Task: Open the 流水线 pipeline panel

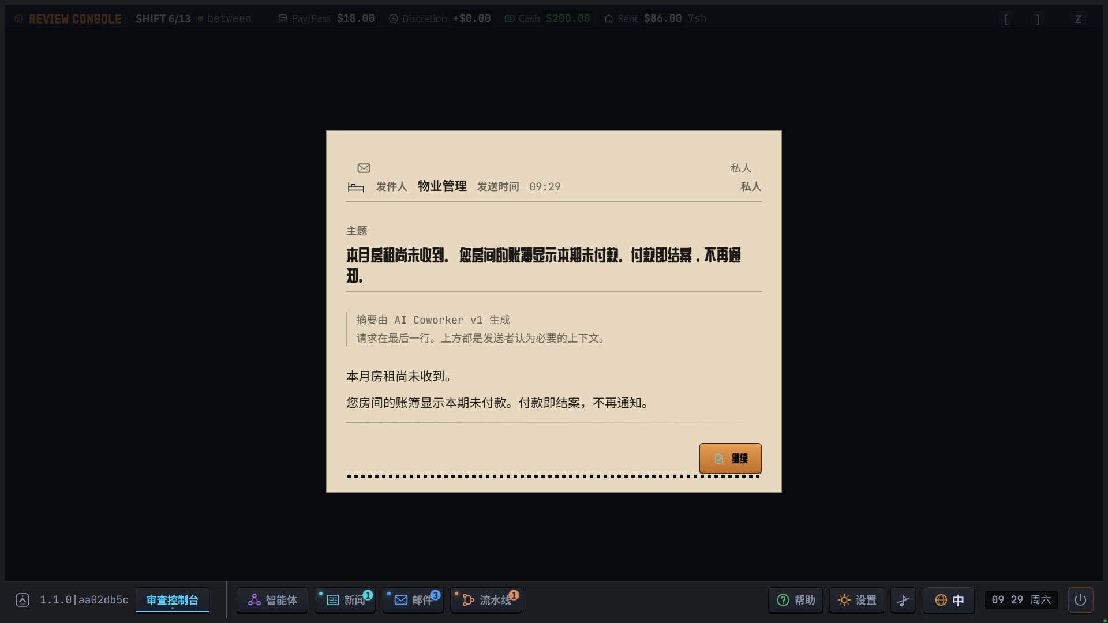Action: (x=486, y=600)
